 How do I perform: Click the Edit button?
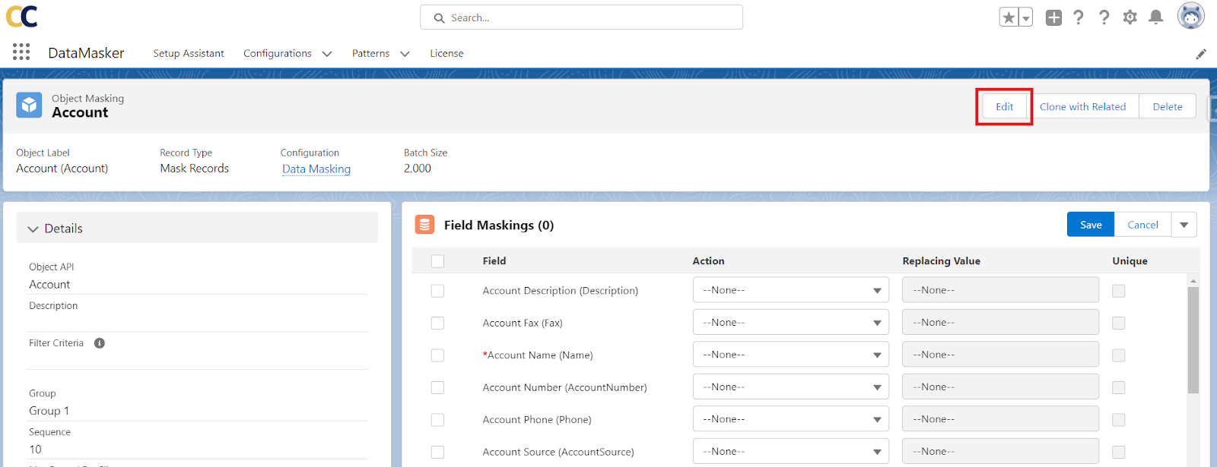pyautogui.click(x=1004, y=107)
